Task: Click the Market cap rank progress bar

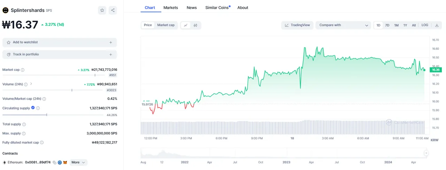Action: click(x=53, y=75)
